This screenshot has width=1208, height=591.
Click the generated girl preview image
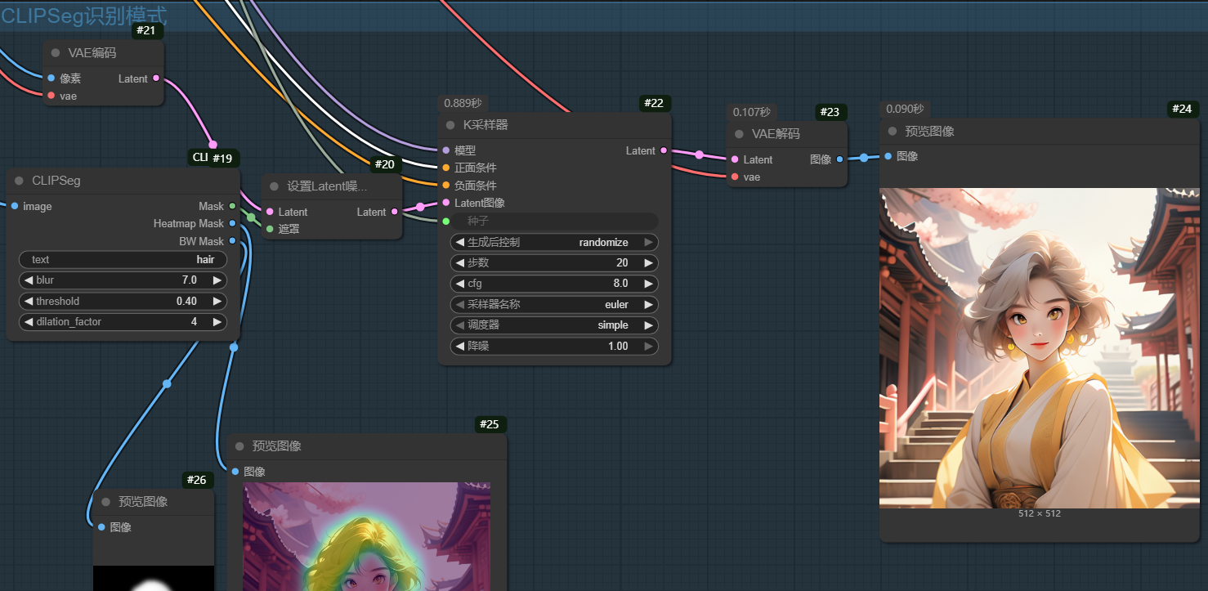[1039, 347]
